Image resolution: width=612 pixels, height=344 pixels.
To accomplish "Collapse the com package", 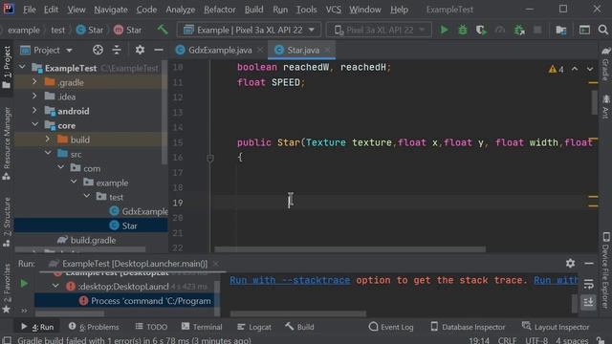I will click(x=60, y=168).
